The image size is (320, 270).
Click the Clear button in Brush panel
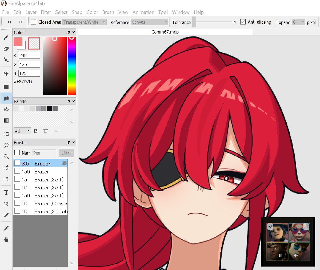point(66,153)
